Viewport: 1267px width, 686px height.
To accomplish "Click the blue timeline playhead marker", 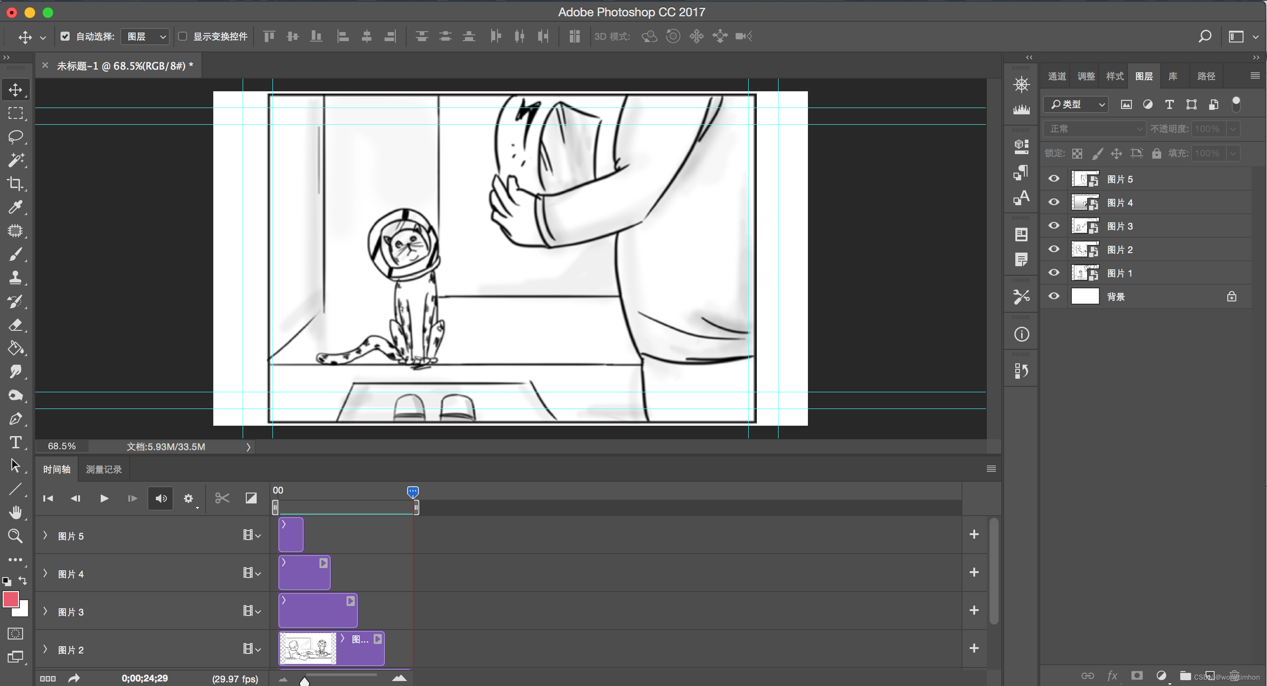I will (413, 491).
